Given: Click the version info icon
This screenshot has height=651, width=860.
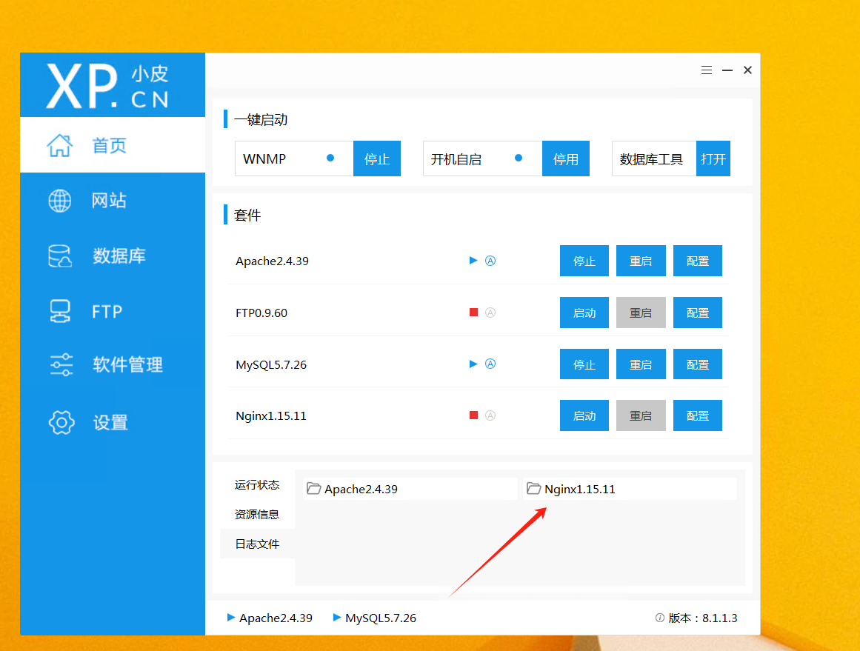Looking at the screenshot, I should [660, 618].
